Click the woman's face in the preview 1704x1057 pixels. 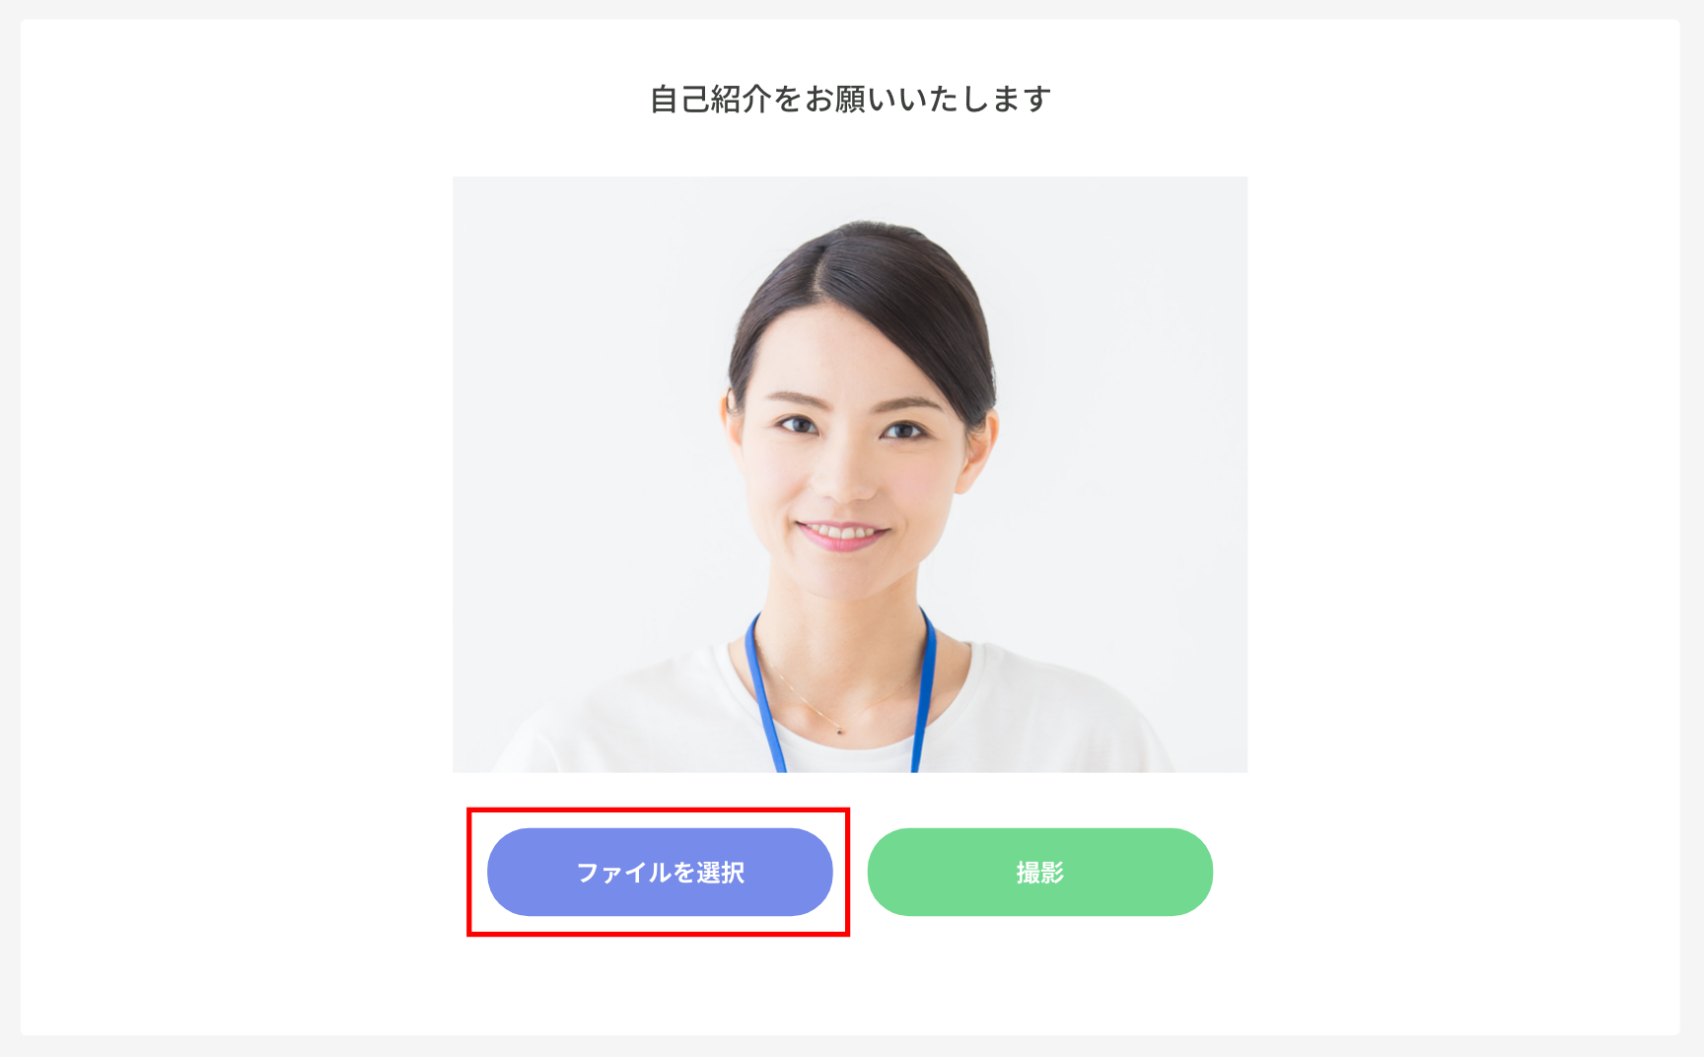pyautogui.click(x=848, y=463)
